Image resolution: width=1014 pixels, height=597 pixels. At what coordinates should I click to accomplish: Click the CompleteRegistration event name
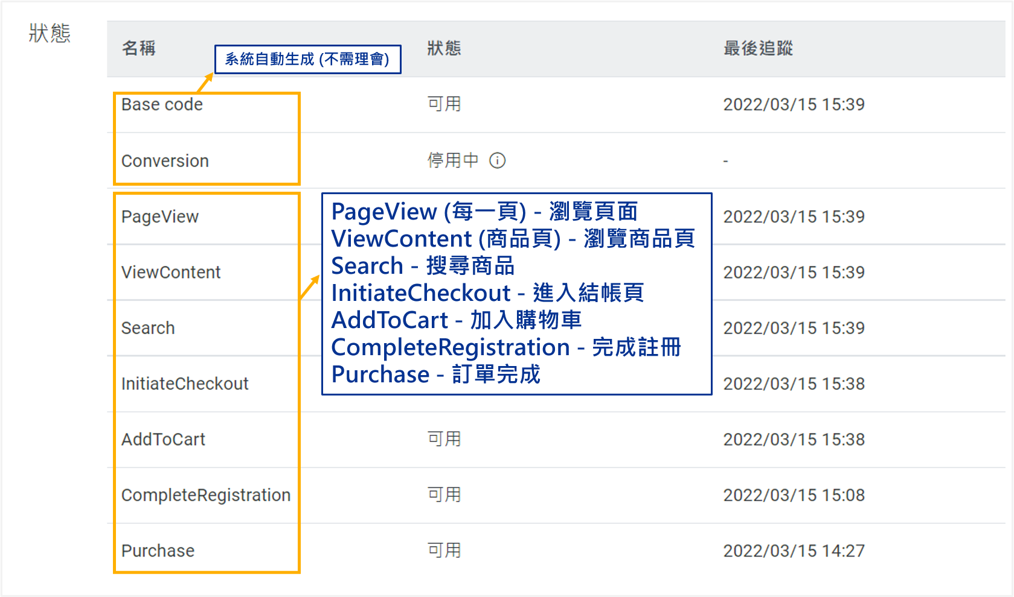tap(206, 495)
